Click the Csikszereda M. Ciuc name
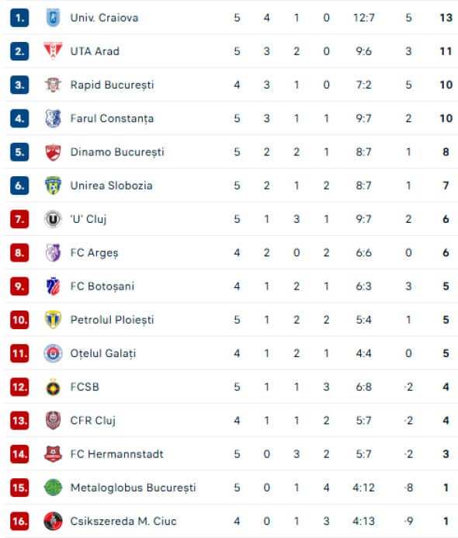The image size is (458, 538). coord(123,521)
